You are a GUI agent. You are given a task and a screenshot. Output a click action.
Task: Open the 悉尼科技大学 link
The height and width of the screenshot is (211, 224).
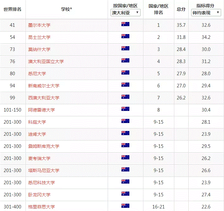[41, 183]
